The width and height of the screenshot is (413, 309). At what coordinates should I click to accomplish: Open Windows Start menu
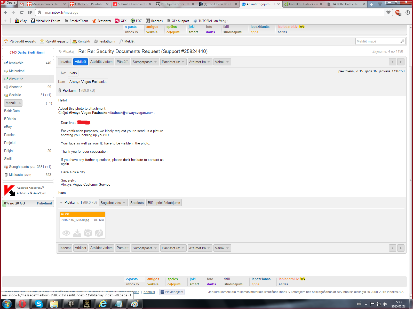click(x=7, y=304)
